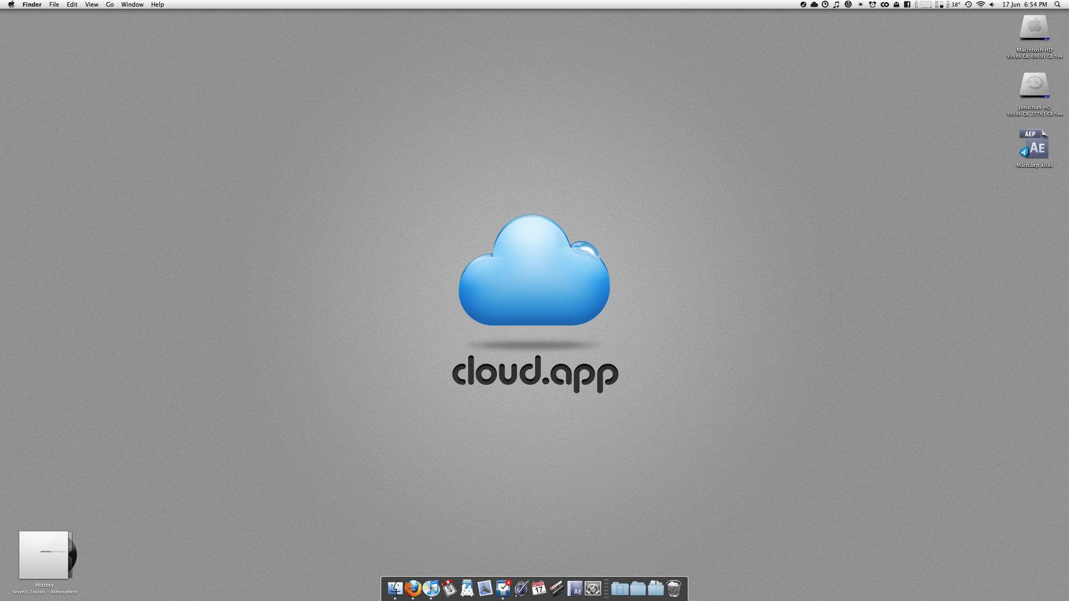
Task: Click the Facebook icon in the menu bar
Action: (907, 5)
